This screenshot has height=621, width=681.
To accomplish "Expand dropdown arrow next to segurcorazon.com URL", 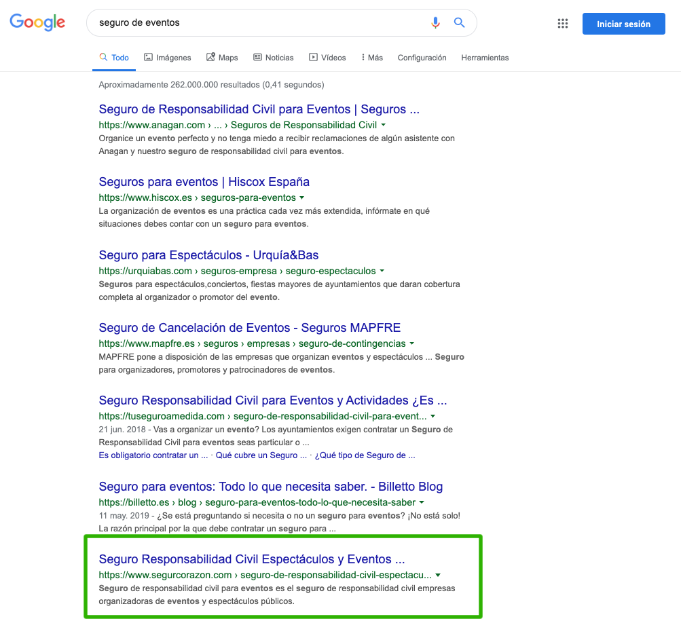I will click(x=438, y=575).
